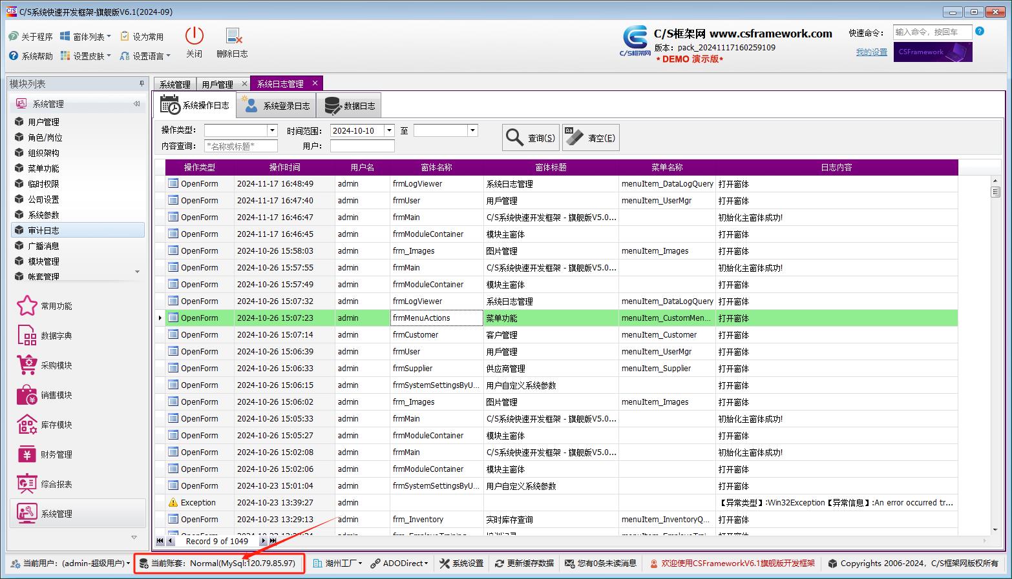This screenshot has height=579, width=1012.
Task: Switch to the 用户管理 document tab
Action: (217, 85)
